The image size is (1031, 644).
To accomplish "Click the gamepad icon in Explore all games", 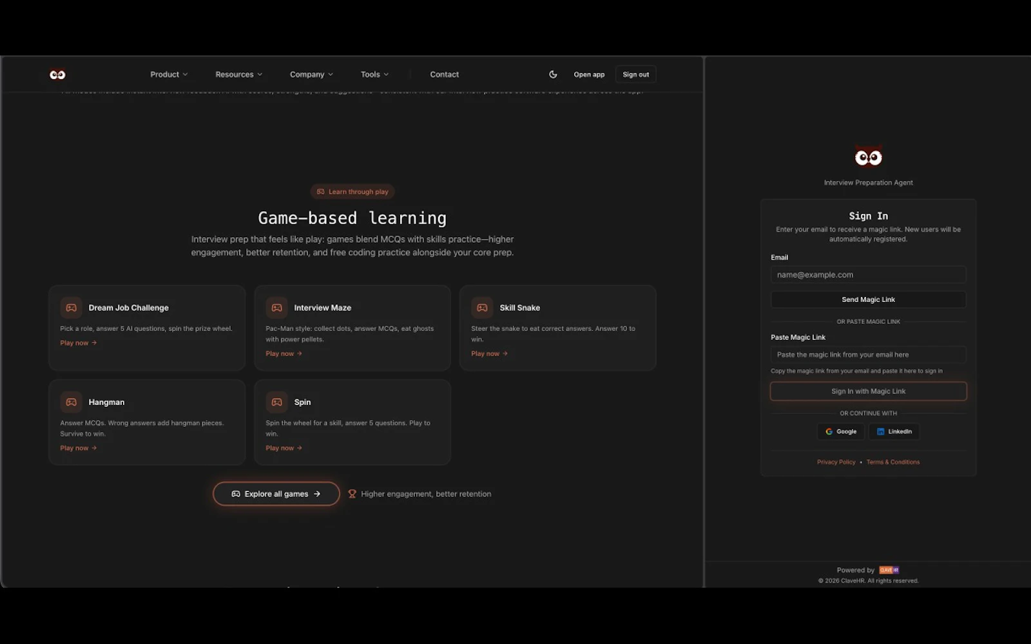I will coord(236,494).
